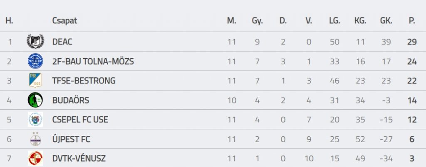The height and width of the screenshot is (167, 426).
Task: Open the BUDAÖRS team page
Action: (x=71, y=100)
